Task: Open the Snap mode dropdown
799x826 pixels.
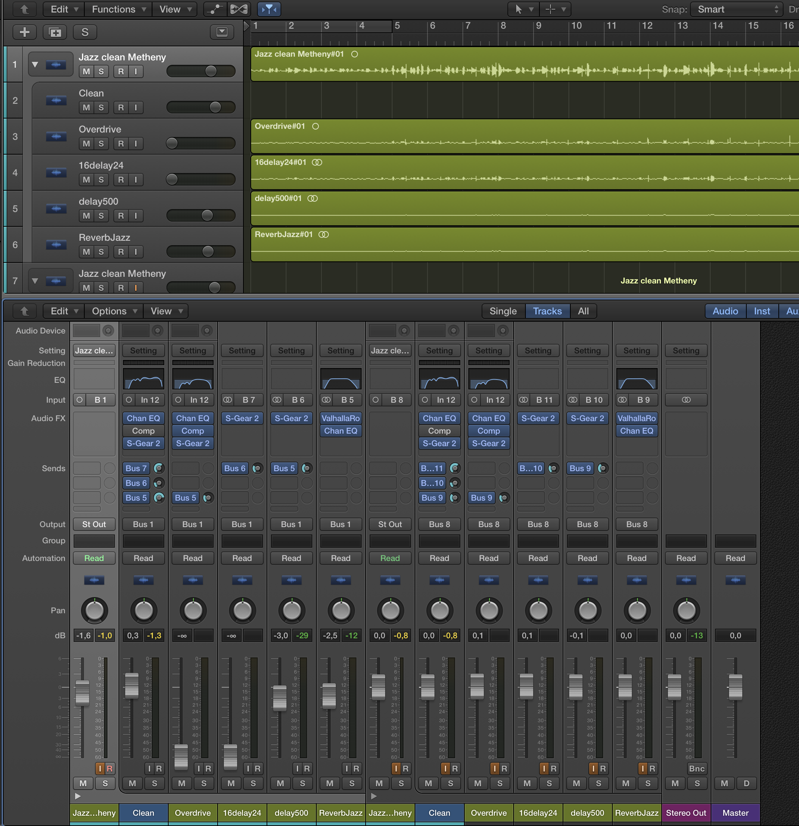Action: 736,9
